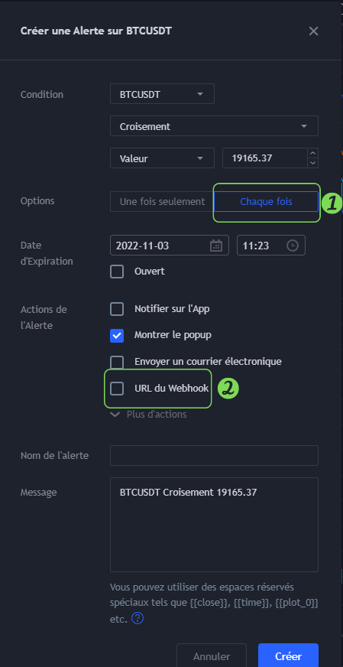Click the 19165.37 value field
The height and width of the screenshot is (667, 343).
pyautogui.click(x=264, y=158)
